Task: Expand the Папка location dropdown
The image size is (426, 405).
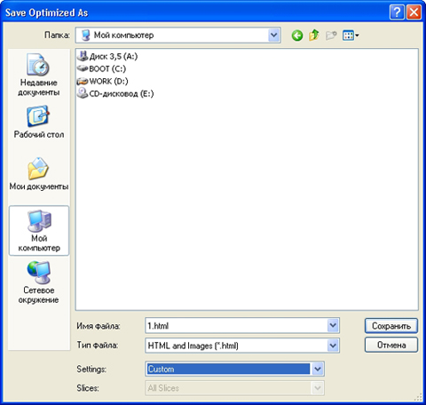Action: 274,36
